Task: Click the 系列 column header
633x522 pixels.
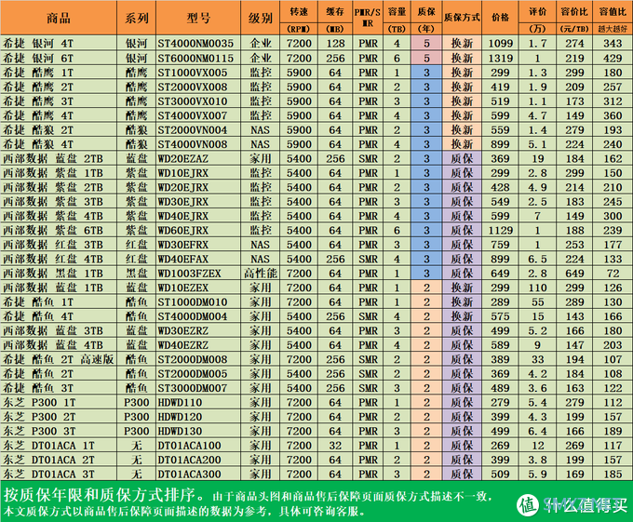Action: 137,18
